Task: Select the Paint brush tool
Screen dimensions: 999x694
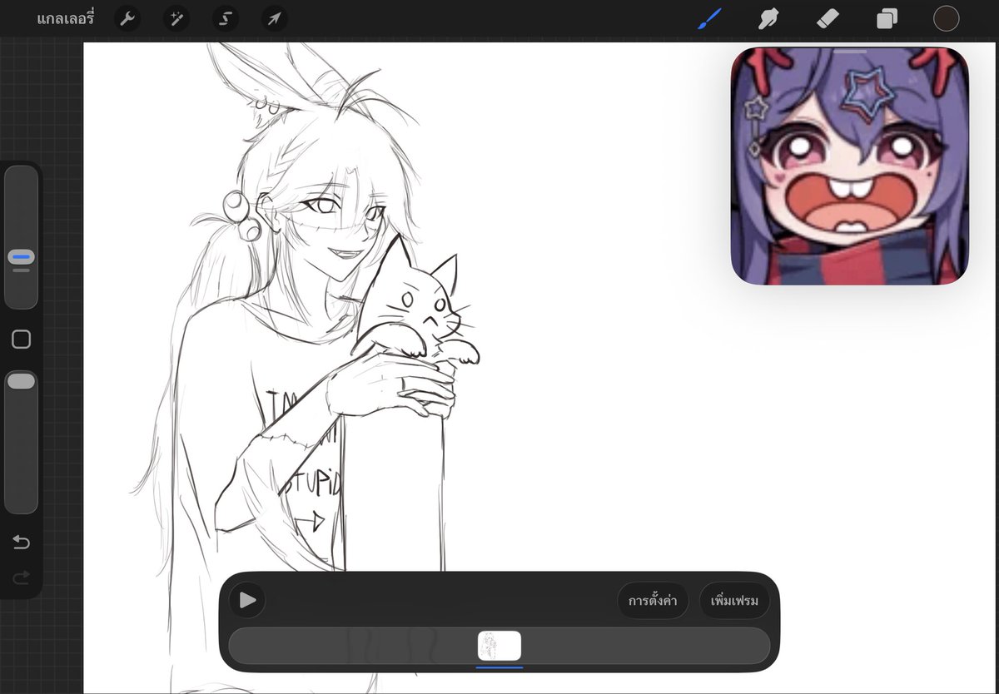Action: (x=709, y=18)
